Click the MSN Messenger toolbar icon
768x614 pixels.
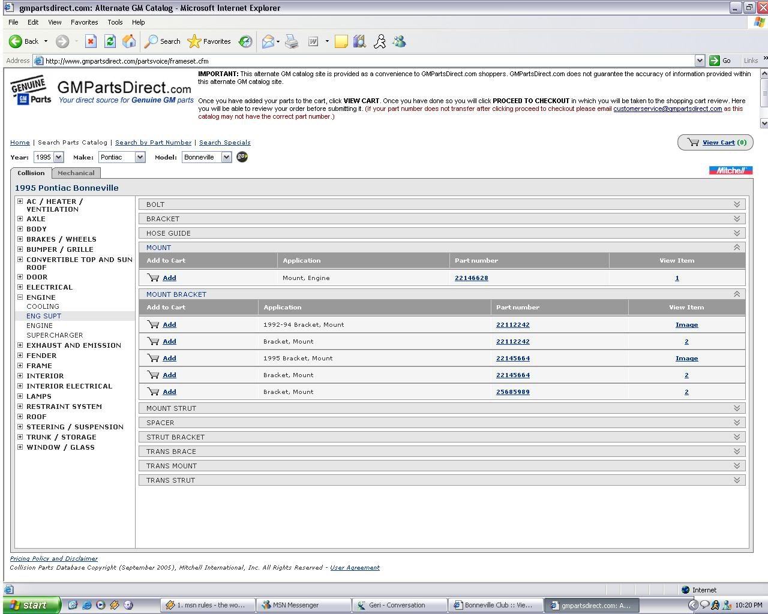click(399, 41)
